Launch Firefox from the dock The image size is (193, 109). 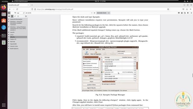tap(4, 7)
